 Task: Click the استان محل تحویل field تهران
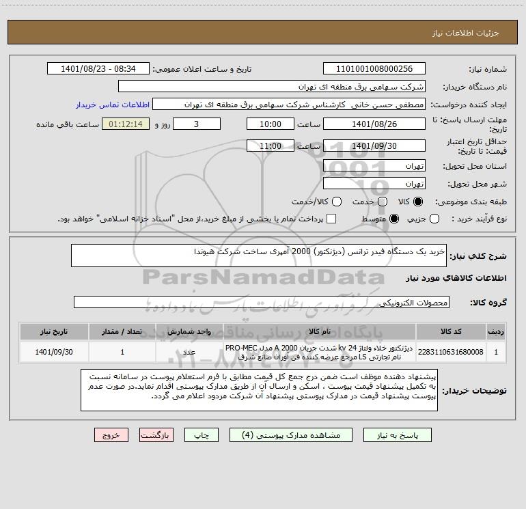click(x=374, y=166)
